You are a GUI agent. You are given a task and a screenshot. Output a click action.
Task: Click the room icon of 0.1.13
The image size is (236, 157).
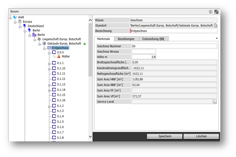54,84
